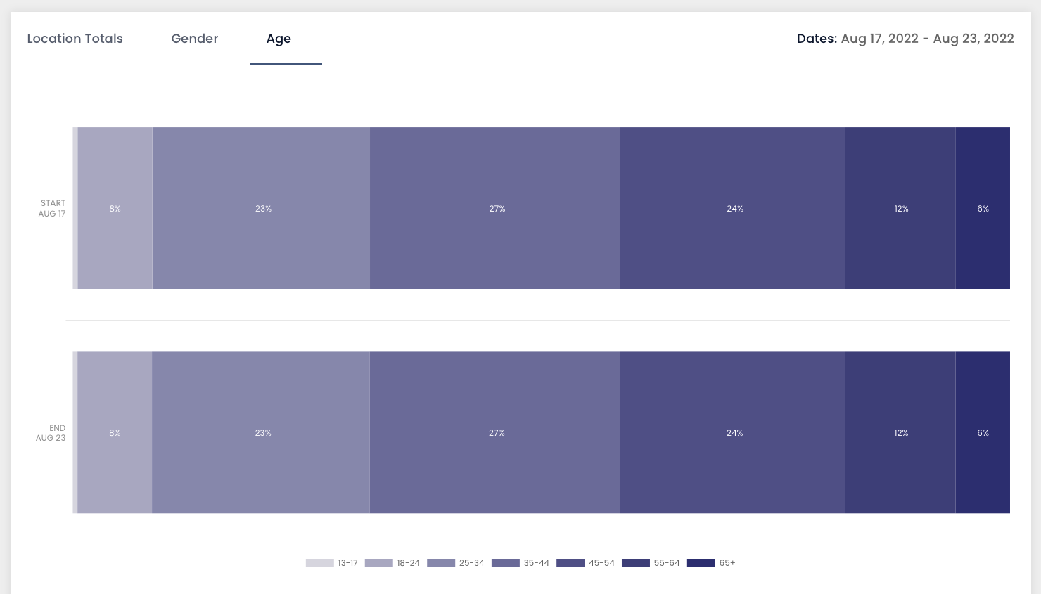The width and height of the screenshot is (1041, 594).
Task: Toggle the 45-54 legend entry
Action: pos(585,563)
